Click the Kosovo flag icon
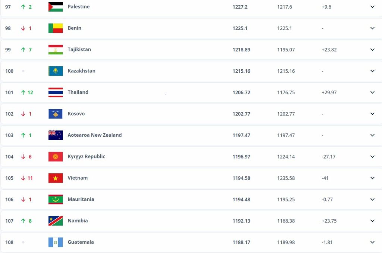This screenshot has width=382, height=253. coord(56,114)
